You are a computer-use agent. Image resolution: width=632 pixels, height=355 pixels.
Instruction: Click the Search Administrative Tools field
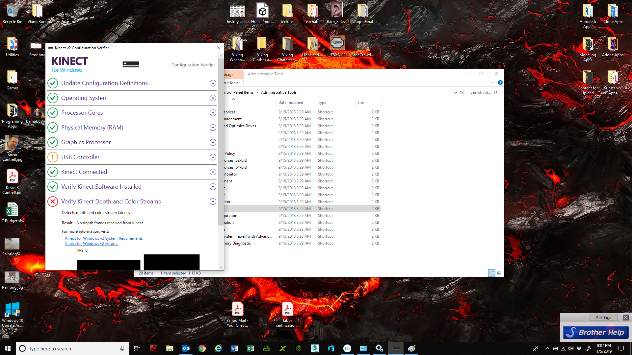coord(484,92)
